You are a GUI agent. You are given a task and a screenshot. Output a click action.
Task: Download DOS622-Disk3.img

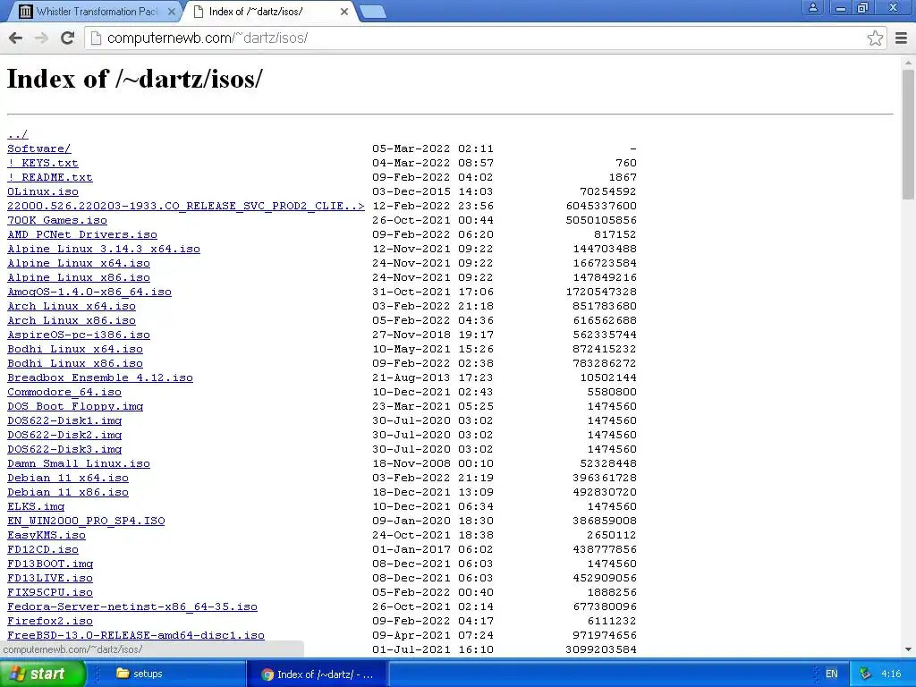(x=64, y=449)
